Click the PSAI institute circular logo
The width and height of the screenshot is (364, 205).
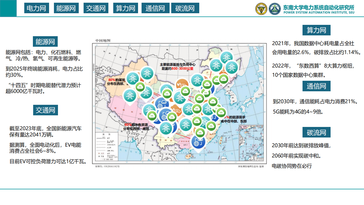coord(274,8)
